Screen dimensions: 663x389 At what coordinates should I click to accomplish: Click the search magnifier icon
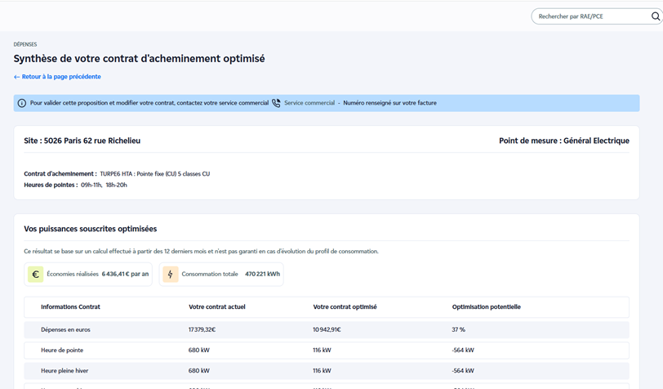pyautogui.click(x=655, y=16)
